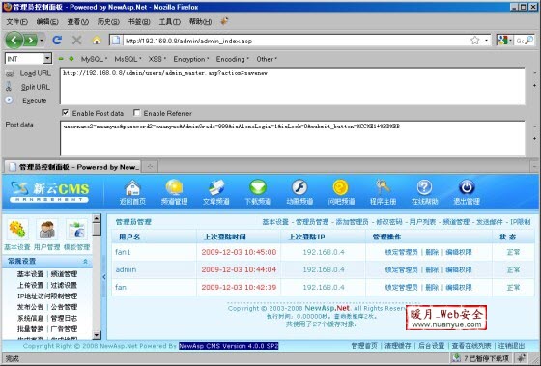Open the 在线帮助 help icon
This screenshot has width=541, height=366.
point(424,188)
